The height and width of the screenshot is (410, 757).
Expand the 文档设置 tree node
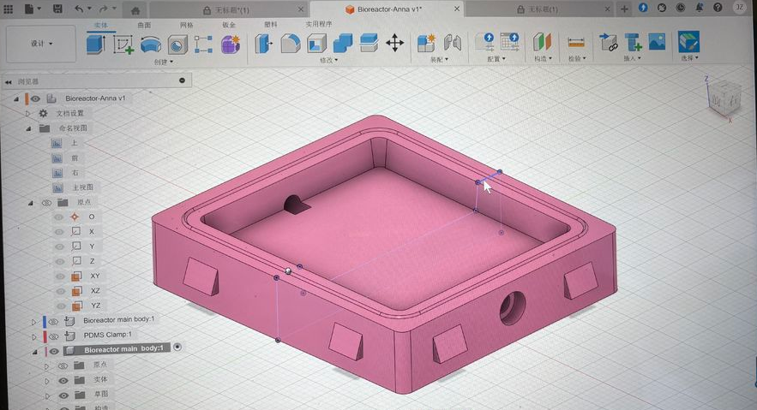(x=28, y=113)
